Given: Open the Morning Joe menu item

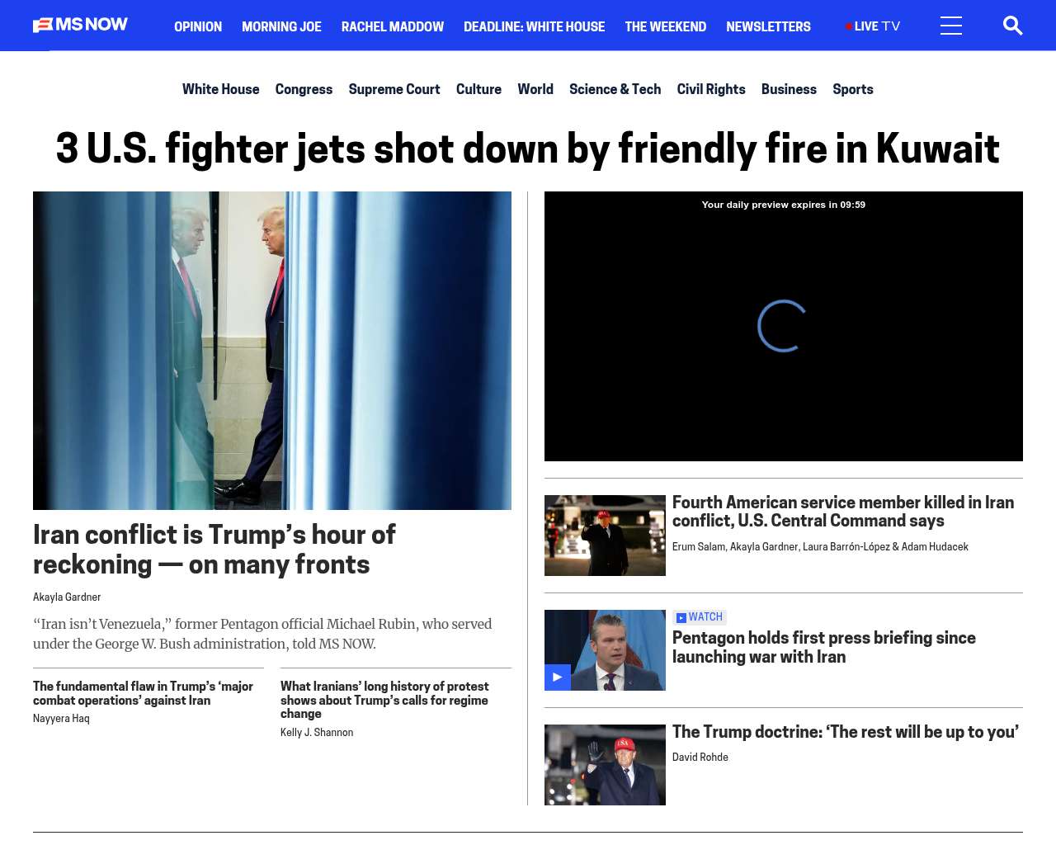Looking at the screenshot, I should [x=281, y=26].
